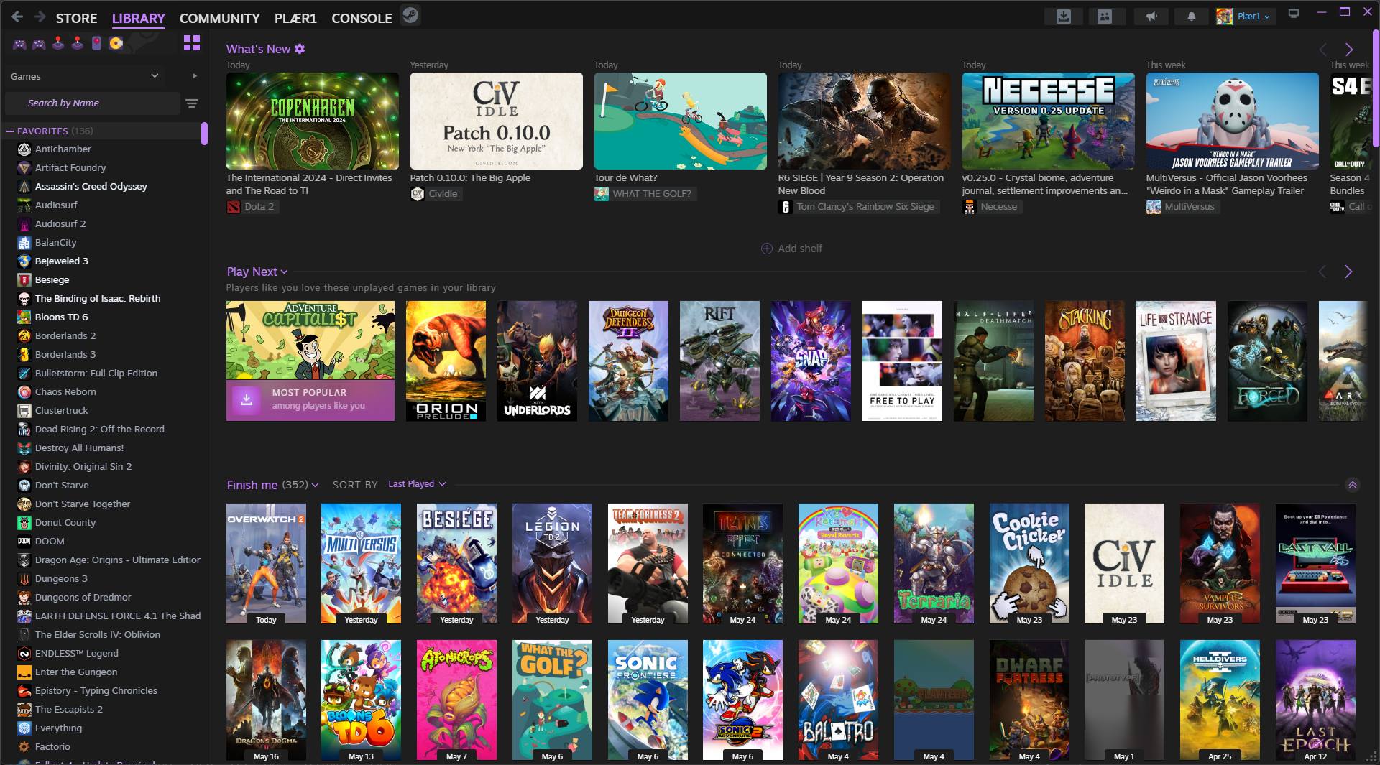Open the Games filter dropdown
Viewport: 1380px width, 765px height.
tap(85, 76)
